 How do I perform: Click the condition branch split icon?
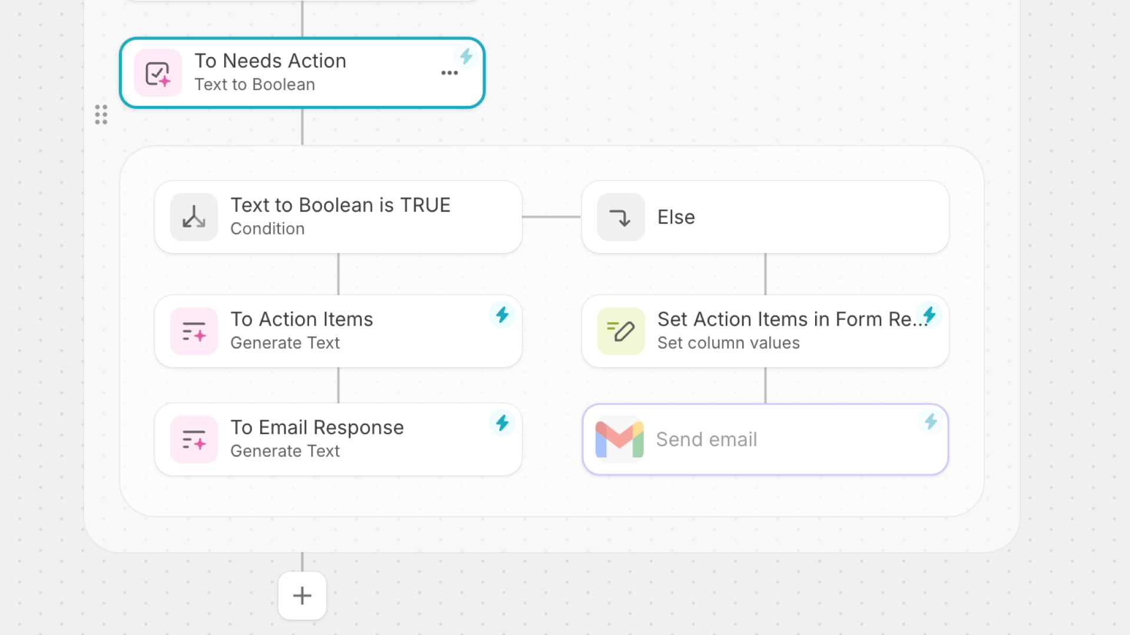point(194,217)
